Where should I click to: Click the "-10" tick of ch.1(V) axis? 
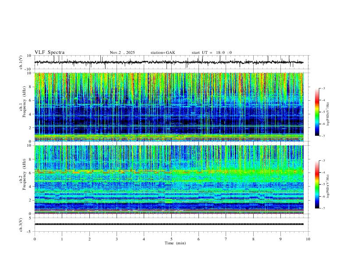28,69
